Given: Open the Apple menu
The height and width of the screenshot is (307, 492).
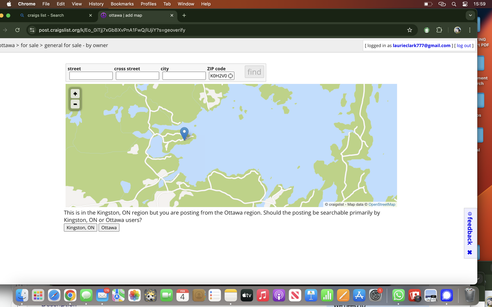Looking at the screenshot, I should (x=9, y=4).
